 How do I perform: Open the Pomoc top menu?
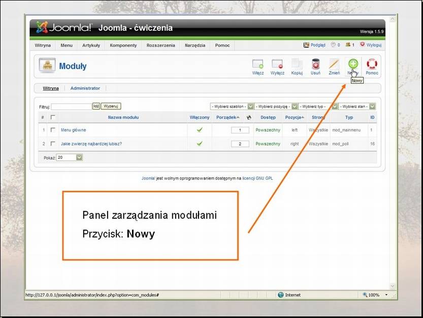222,45
